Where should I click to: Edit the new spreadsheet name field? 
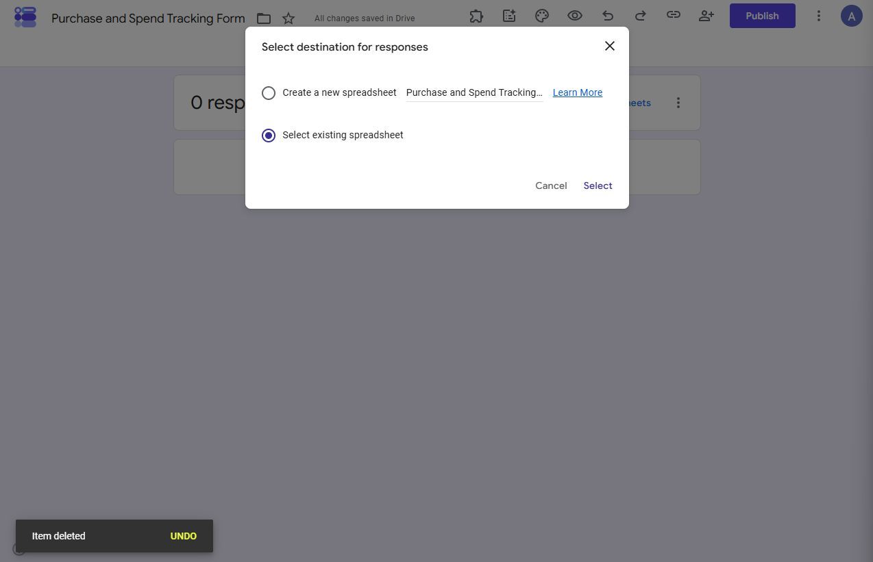click(x=474, y=92)
